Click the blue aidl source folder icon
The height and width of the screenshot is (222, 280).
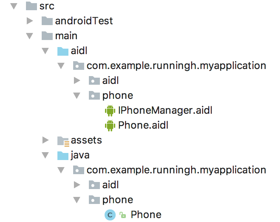tap(63, 51)
